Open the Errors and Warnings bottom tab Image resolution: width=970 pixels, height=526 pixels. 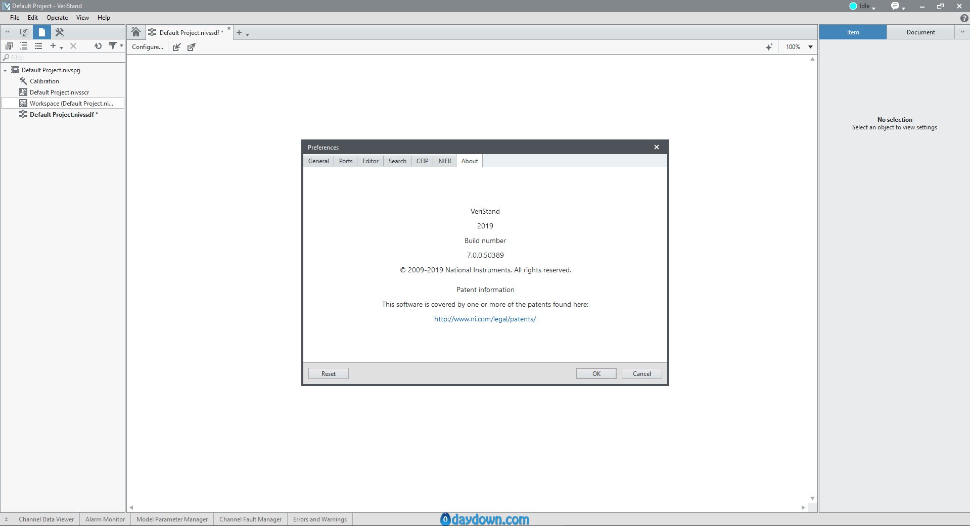click(320, 519)
